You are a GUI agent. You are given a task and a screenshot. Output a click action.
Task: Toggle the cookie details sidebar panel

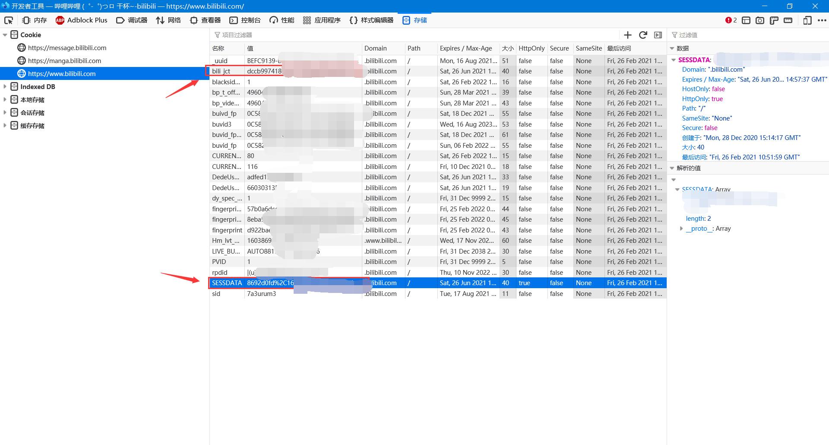(x=658, y=35)
